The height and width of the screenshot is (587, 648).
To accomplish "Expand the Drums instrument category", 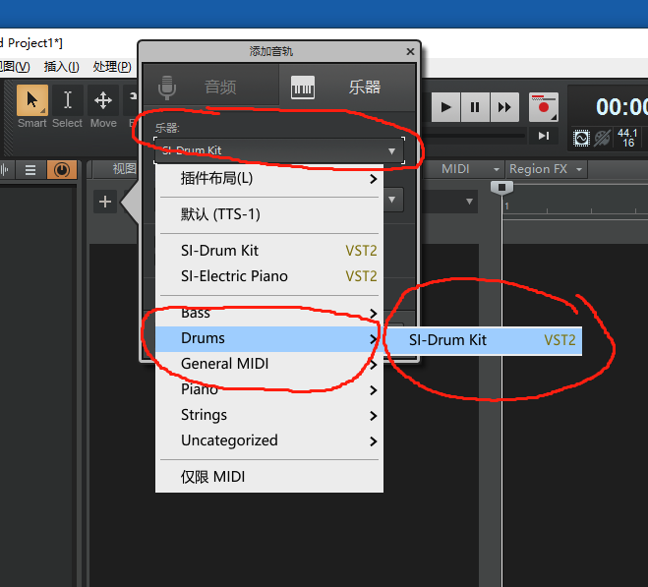I will (269, 338).
